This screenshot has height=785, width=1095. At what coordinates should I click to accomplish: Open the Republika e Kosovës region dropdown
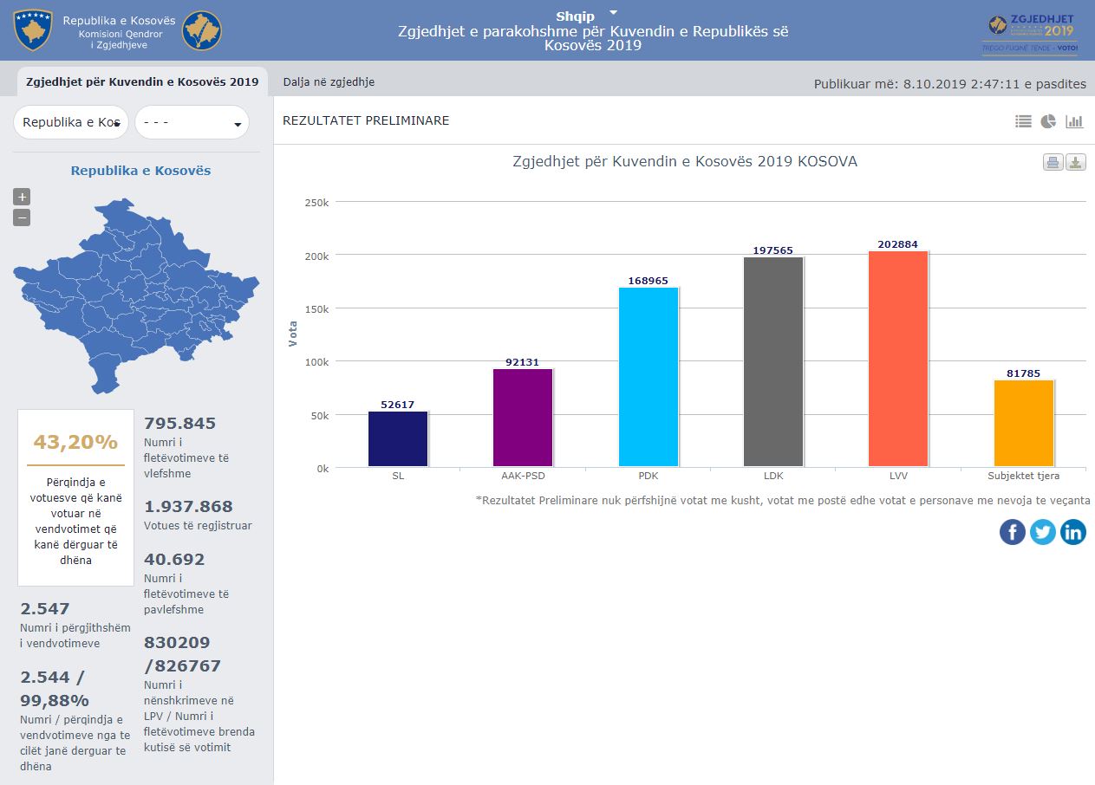pos(71,123)
